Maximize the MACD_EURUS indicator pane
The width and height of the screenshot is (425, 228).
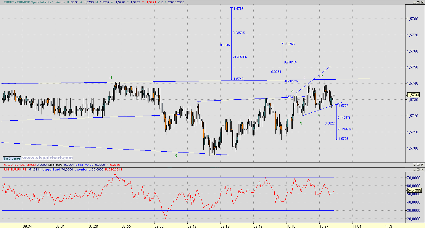(x=418, y=165)
